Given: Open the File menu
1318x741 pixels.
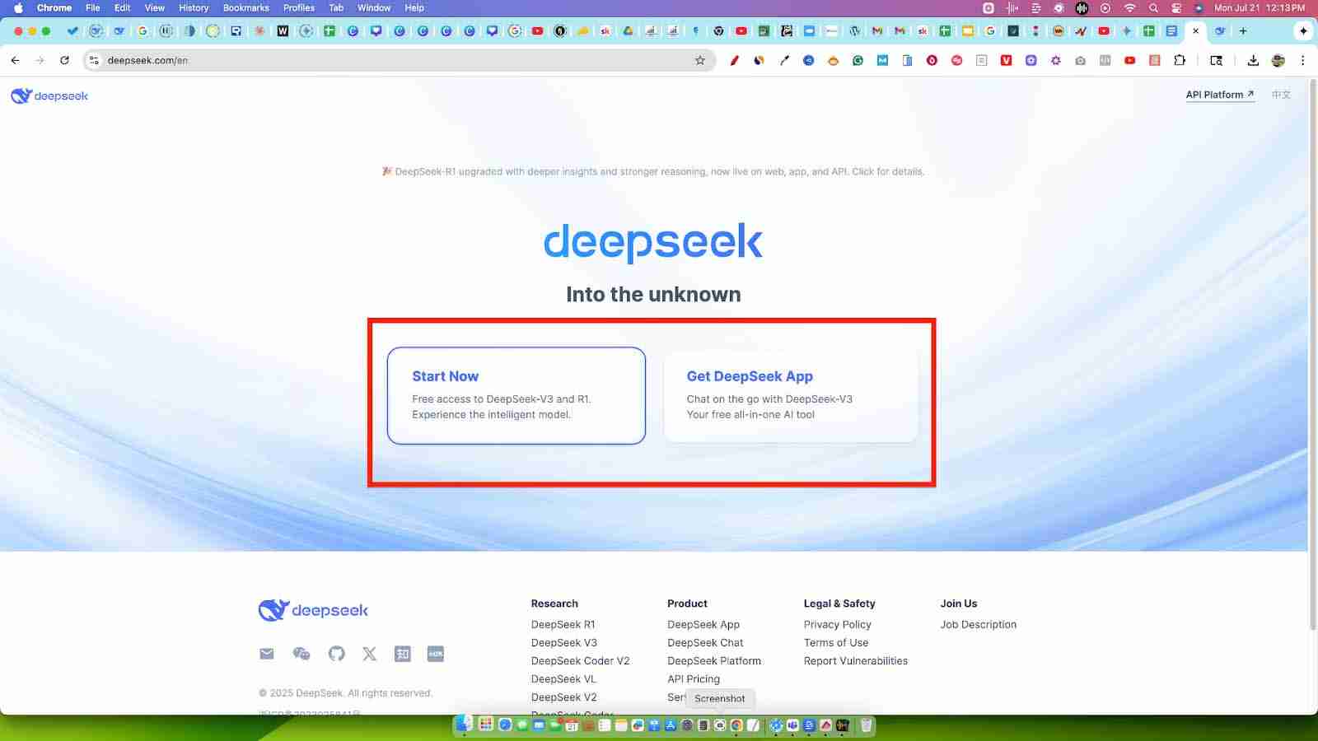Looking at the screenshot, I should click(x=93, y=7).
